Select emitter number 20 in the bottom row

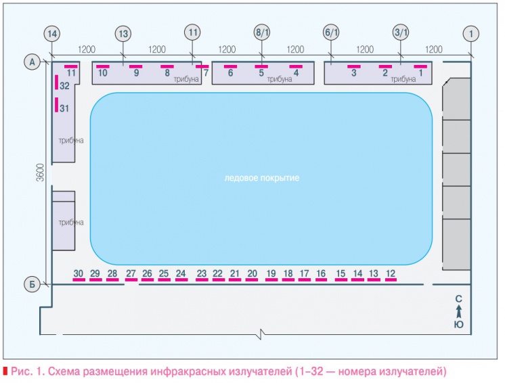[252, 274]
